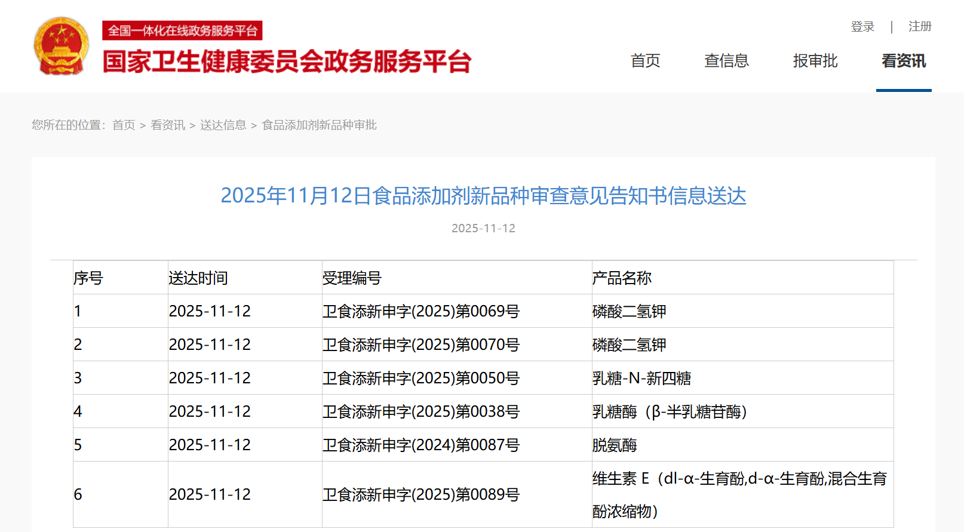The height and width of the screenshot is (532, 964).
Task: Click the red platform banner badge
Action: point(182,30)
